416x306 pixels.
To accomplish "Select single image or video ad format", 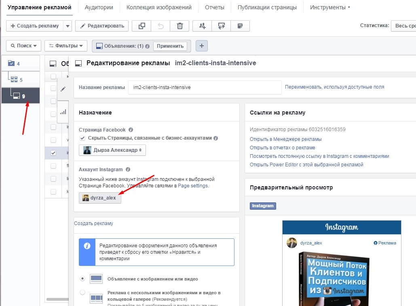I will tap(82, 278).
